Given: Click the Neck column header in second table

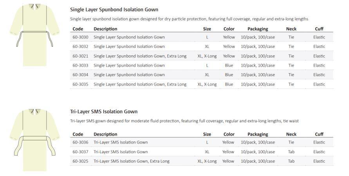Looking at the screenshot, I should pyautogui.click(x=291, y=134).
